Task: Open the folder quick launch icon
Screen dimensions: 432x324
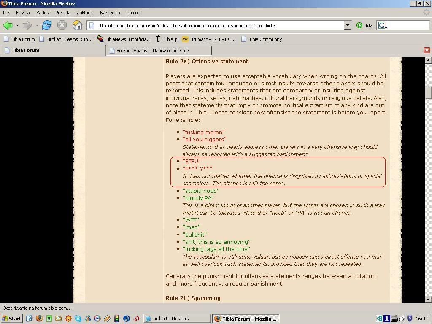Action: click(58, 319)
